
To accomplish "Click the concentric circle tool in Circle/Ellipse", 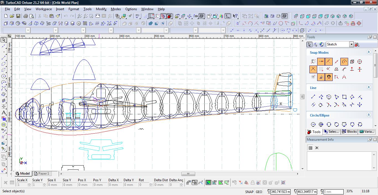I will 321,124.
